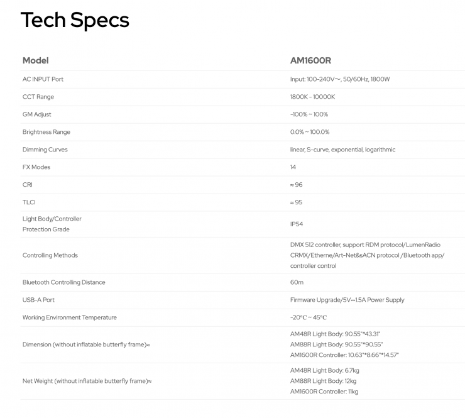Click the CRI row label
The width and height of the screenshot is (465, 418).
[28, 185]
